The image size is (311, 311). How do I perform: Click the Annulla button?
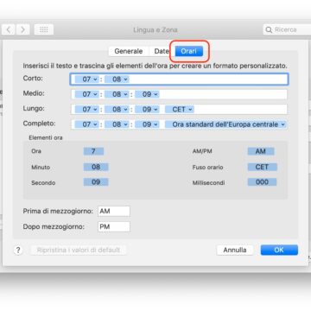click(x=235, y=250)
